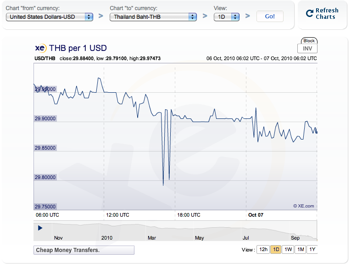Image resolution: width=351 pixels, height=269 pixels.
Task: Click arrow after the View selector
Action: click(248, 17)
